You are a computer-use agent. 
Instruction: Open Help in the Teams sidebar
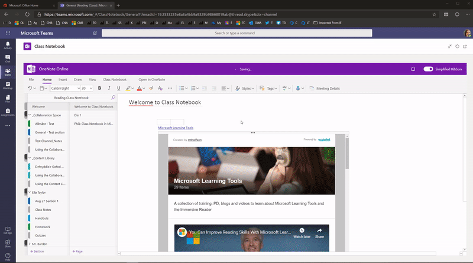click(8, 256)
